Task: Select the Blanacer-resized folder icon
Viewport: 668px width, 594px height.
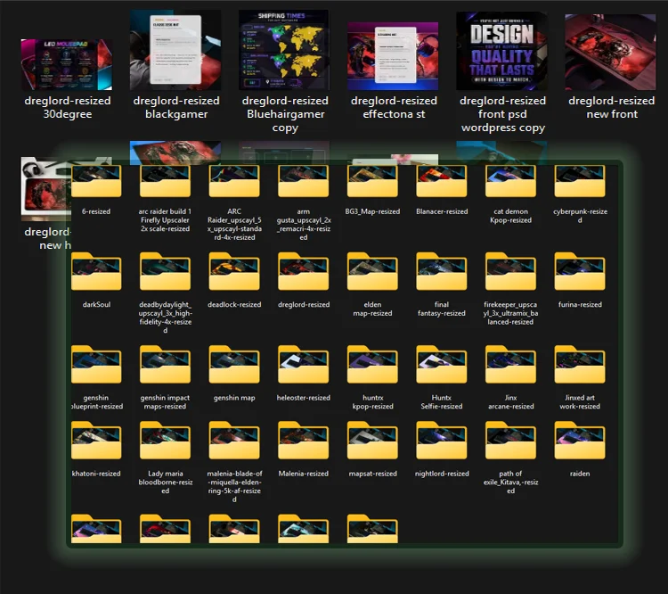Action: click(442, 181)
